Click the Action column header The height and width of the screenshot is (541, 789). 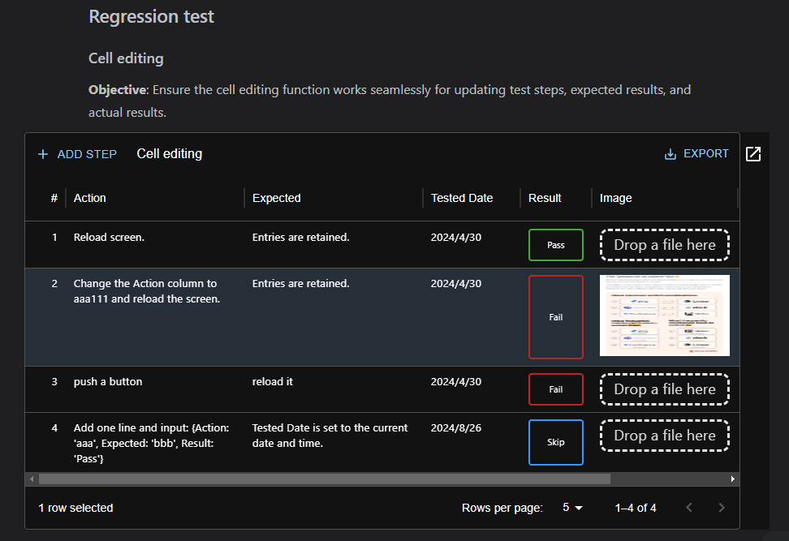(x=89, y=198)
